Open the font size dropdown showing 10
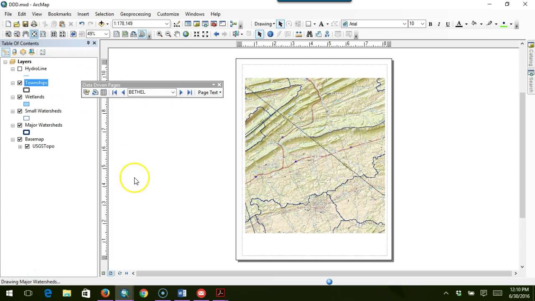This screenshot has width=535, height=301. 423,24
